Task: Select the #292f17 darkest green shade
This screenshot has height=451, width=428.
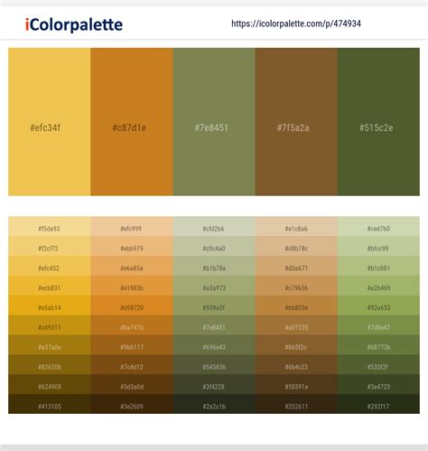Action: pyautogui.click(x=378, y=404)
